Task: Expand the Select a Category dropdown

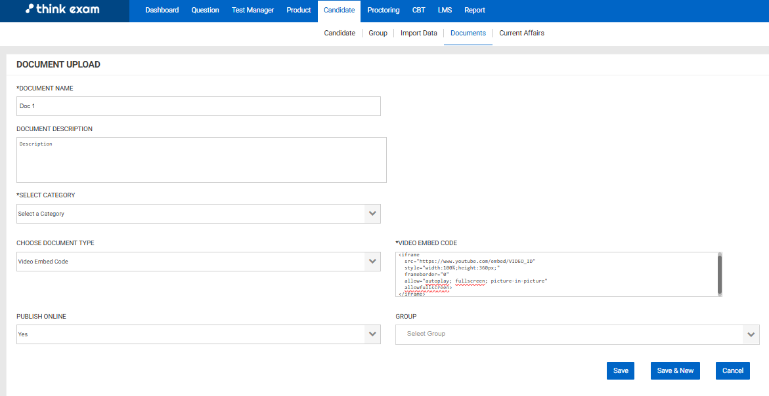Action: [198, 214]
